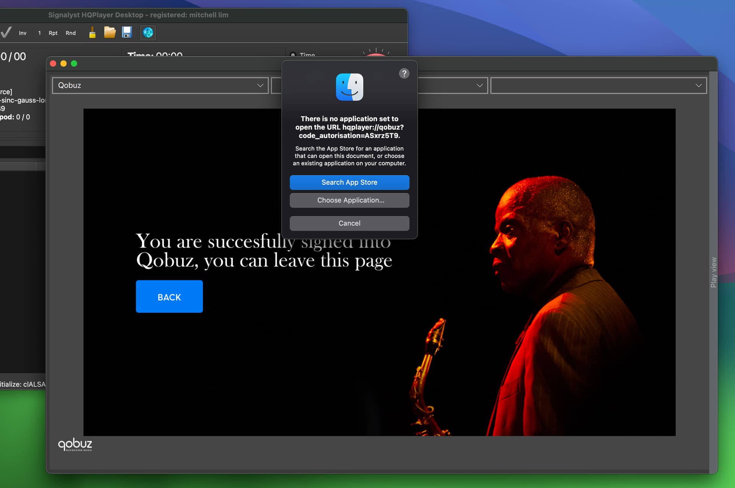735x488 pixels.
Task: Expand the dropdown right of the dialog
Action: point(479,85)
